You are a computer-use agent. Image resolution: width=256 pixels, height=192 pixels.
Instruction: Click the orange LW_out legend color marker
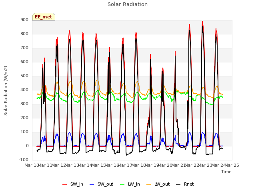tap(149, 185)
